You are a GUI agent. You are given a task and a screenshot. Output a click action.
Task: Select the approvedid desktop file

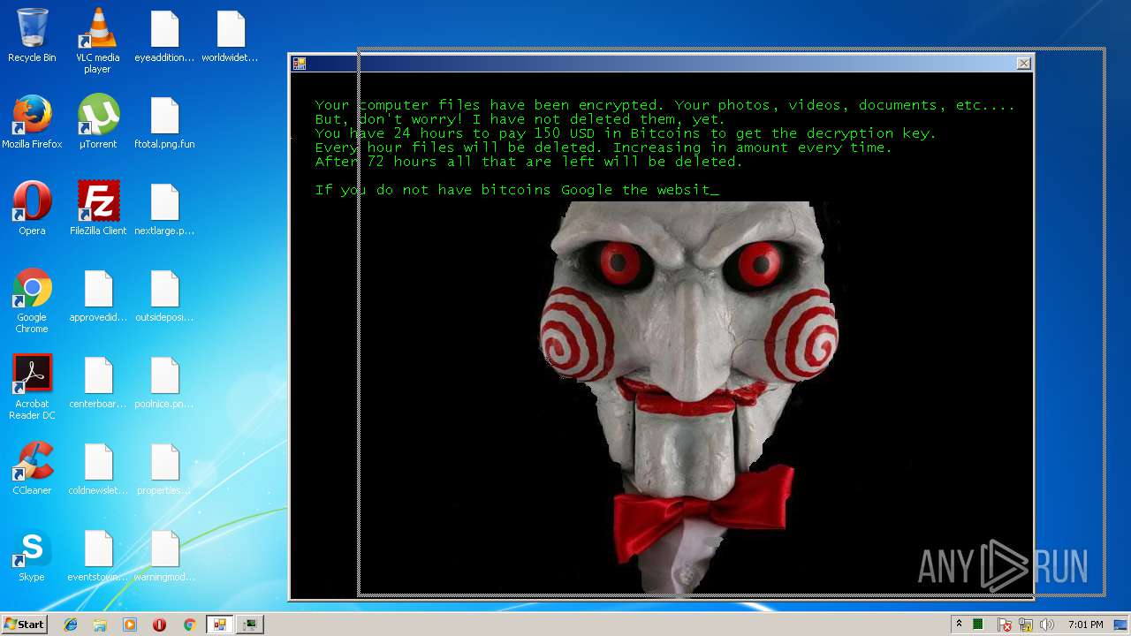(x=97, y=295)
